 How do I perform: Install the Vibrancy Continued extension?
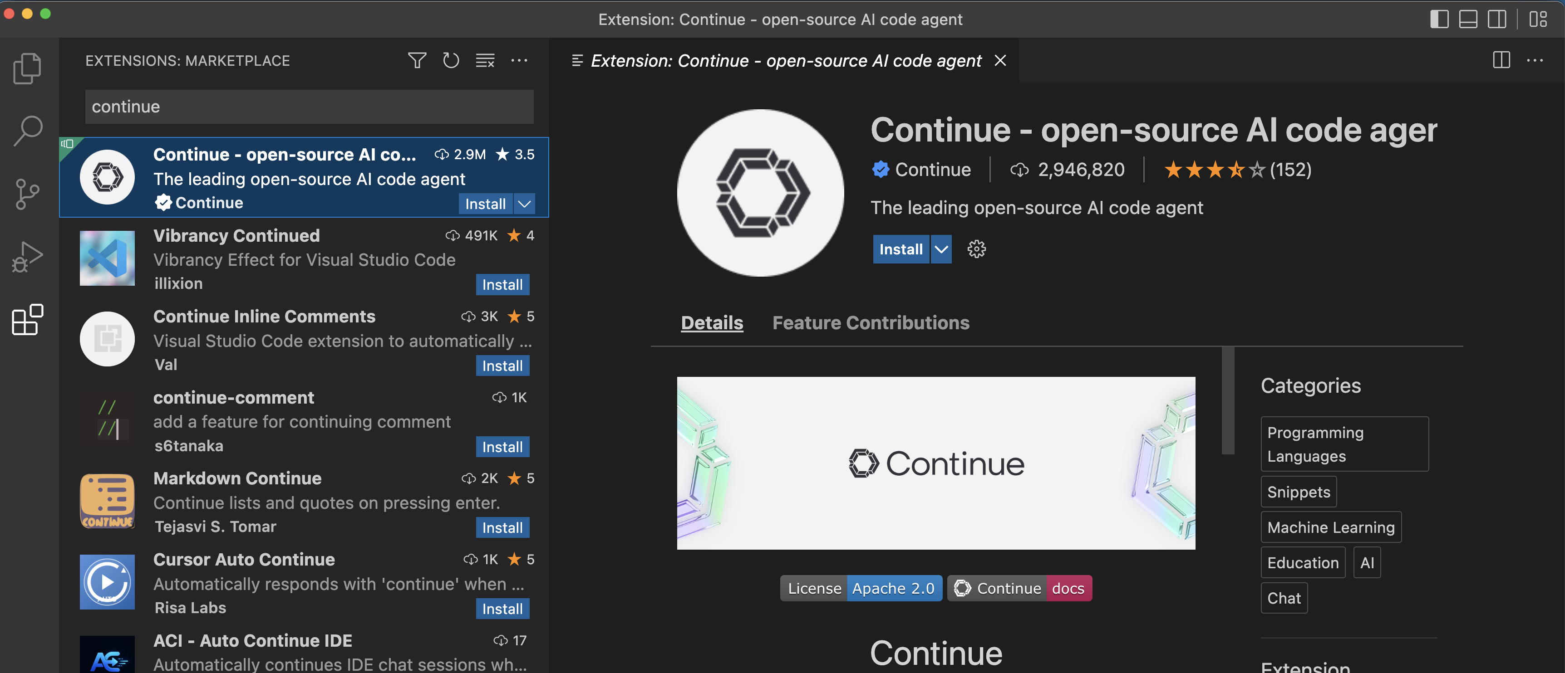click(x=502, y=285)
